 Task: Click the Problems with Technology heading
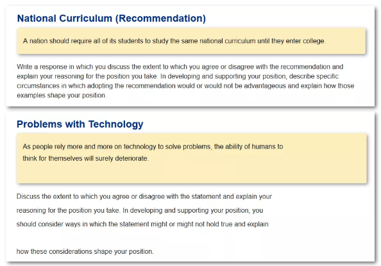coord(80,124)
